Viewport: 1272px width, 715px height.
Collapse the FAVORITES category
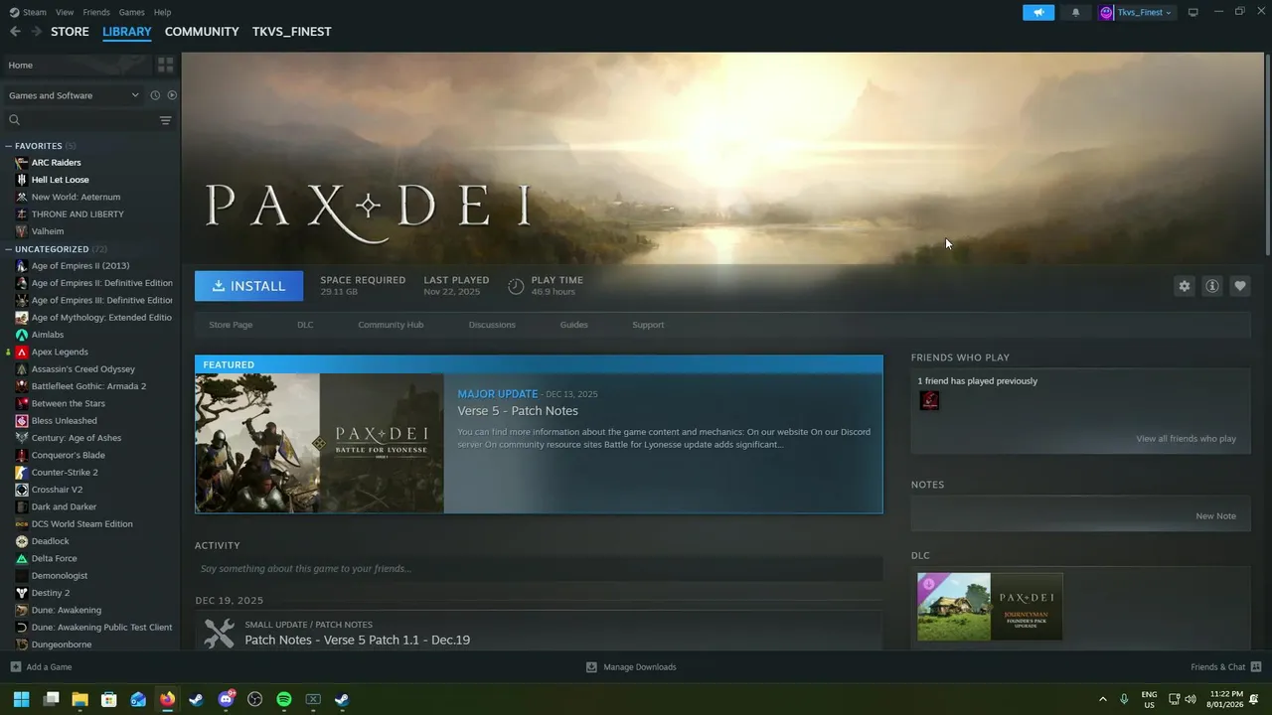coord(9,146)
